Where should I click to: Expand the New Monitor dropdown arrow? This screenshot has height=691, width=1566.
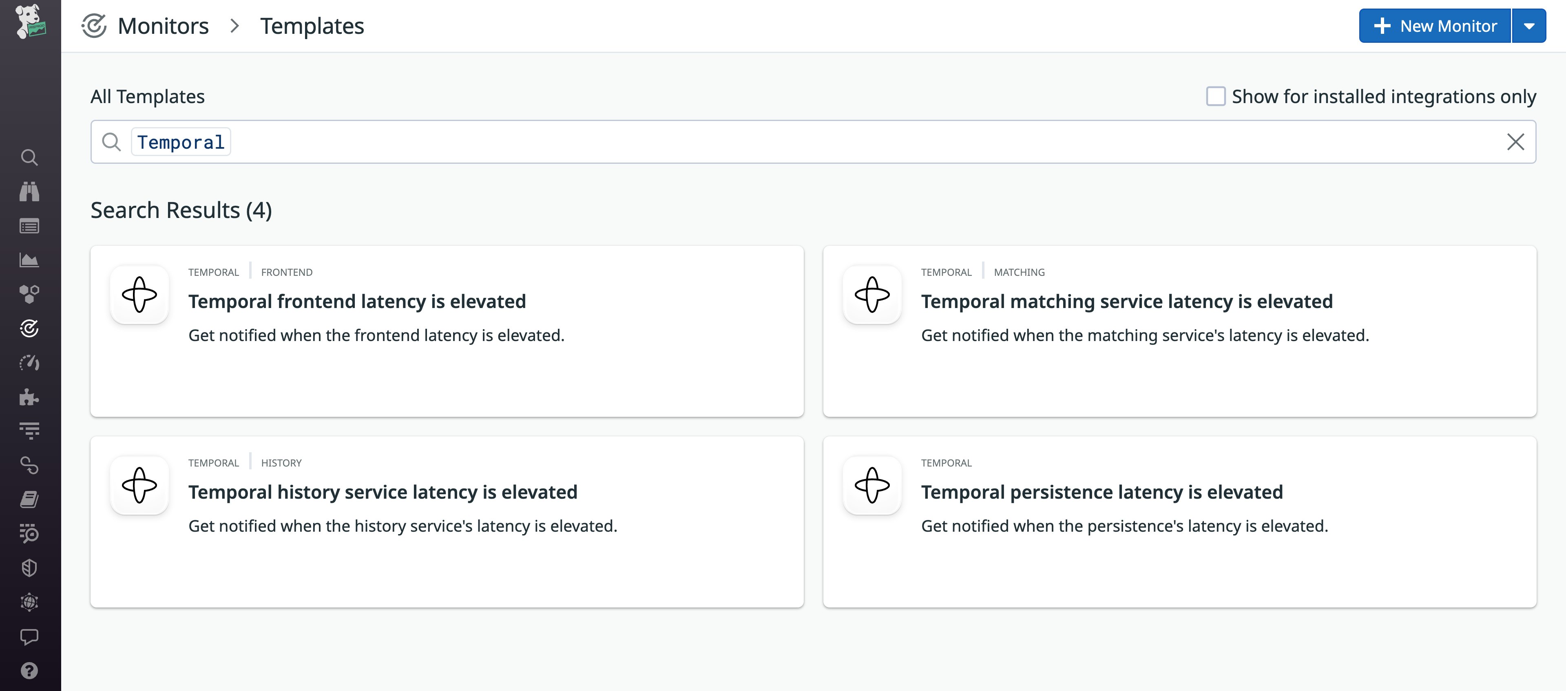(1530, 26)
